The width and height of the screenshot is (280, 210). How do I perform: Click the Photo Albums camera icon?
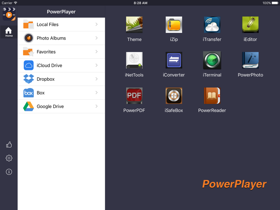coord(28,38)
